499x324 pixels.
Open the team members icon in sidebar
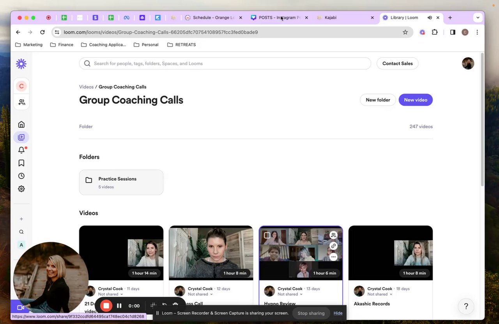[21, 102]
